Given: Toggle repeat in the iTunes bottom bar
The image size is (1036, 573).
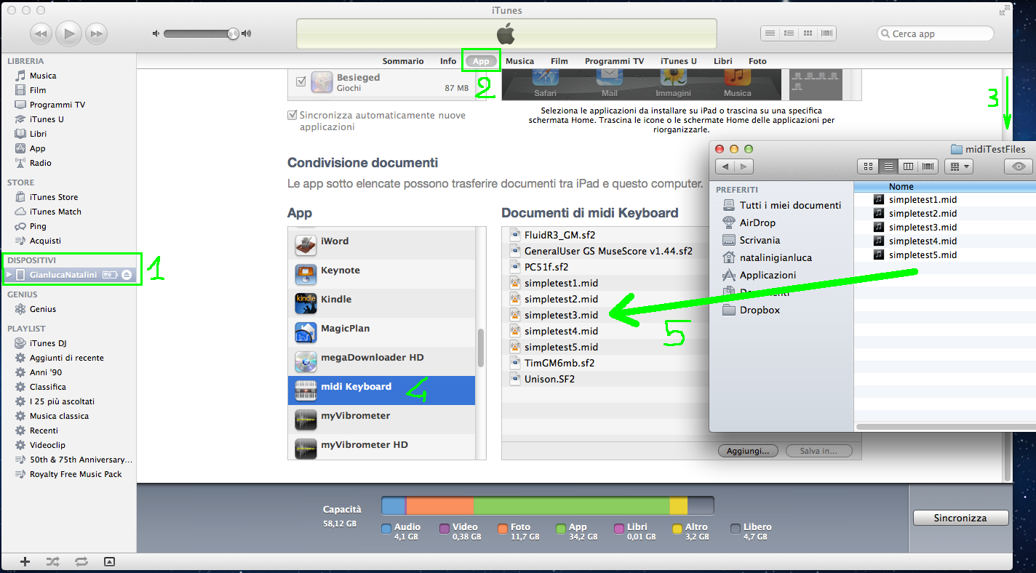Looking at the screenshot, I should [81, 561].
